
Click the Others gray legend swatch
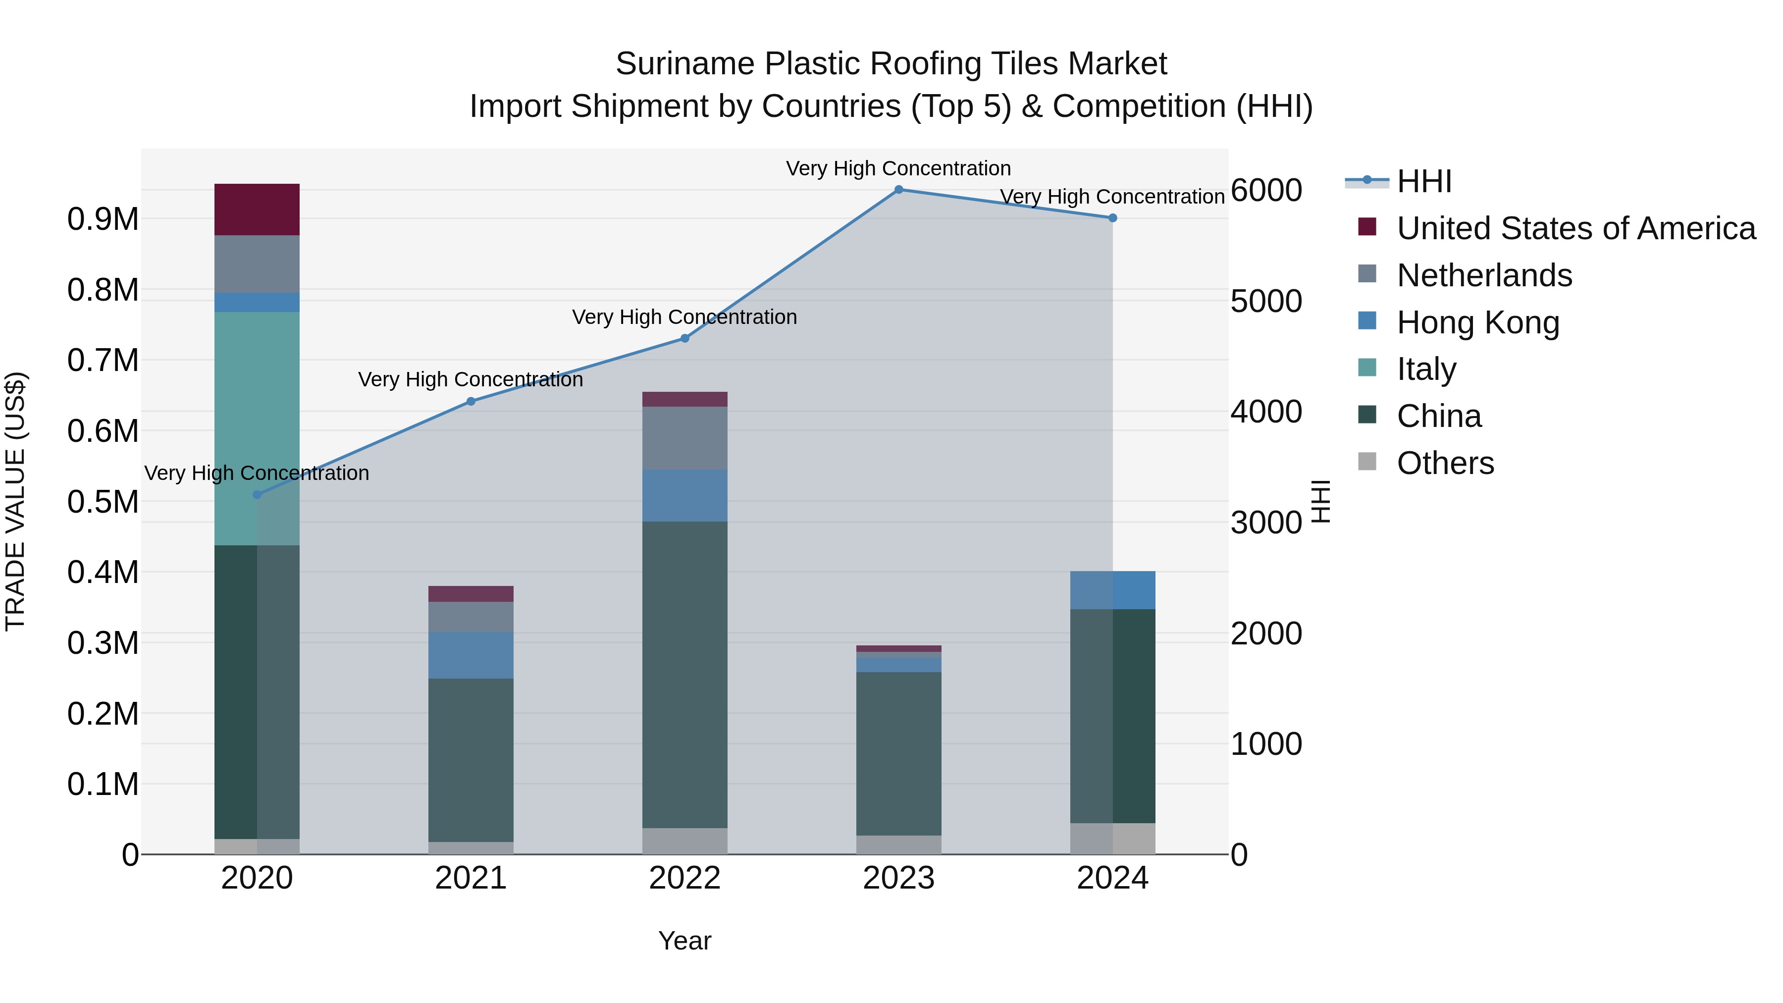pos(1367,461)
